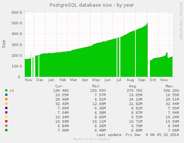Click the '600 G' y-axis tick label

(17, 13)
